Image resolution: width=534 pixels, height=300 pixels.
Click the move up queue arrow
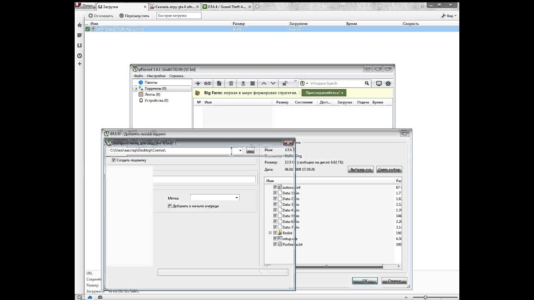[x=264, y=83]
